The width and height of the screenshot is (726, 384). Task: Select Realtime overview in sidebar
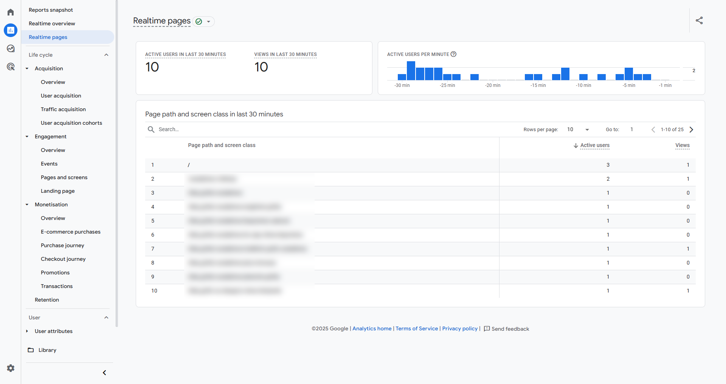click(52, 23)
